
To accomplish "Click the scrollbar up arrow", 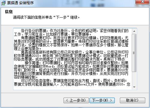I will pos(134,31).
